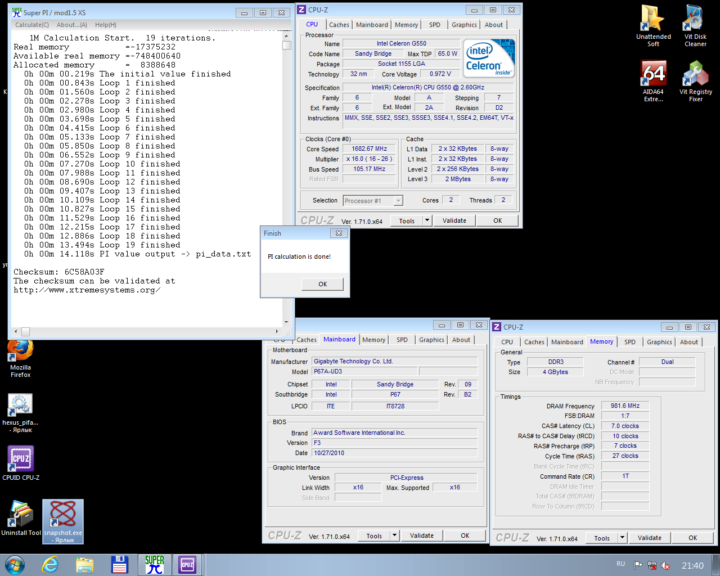Image resolution: width=720 pixels, height=576 pixels.
Task: Open the Calculate(C) menu in Super PI
Action: tap(32, 25)
